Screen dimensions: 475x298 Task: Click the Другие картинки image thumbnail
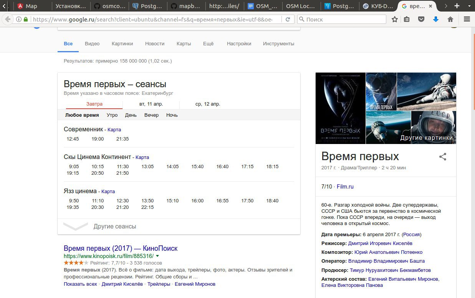coord(434,127)
